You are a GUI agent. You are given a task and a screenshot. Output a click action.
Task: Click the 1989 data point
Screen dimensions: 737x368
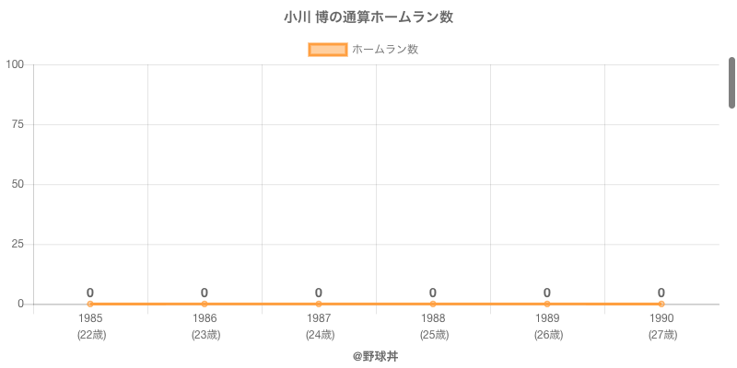coord(547,304)
